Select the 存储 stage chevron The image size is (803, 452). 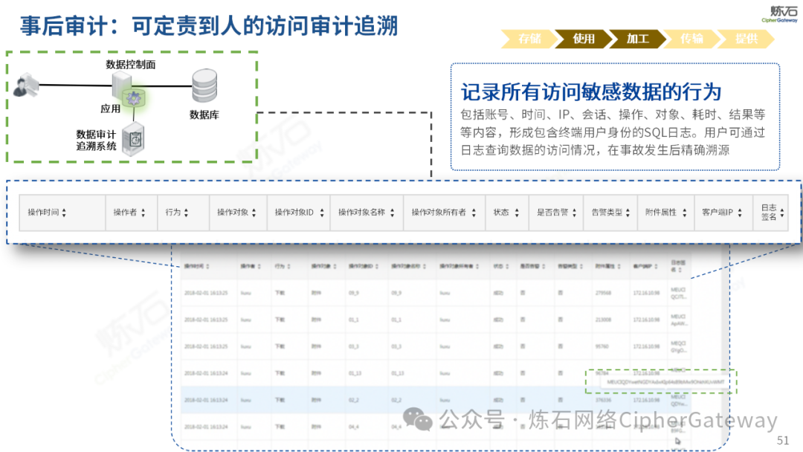point(529,39)
